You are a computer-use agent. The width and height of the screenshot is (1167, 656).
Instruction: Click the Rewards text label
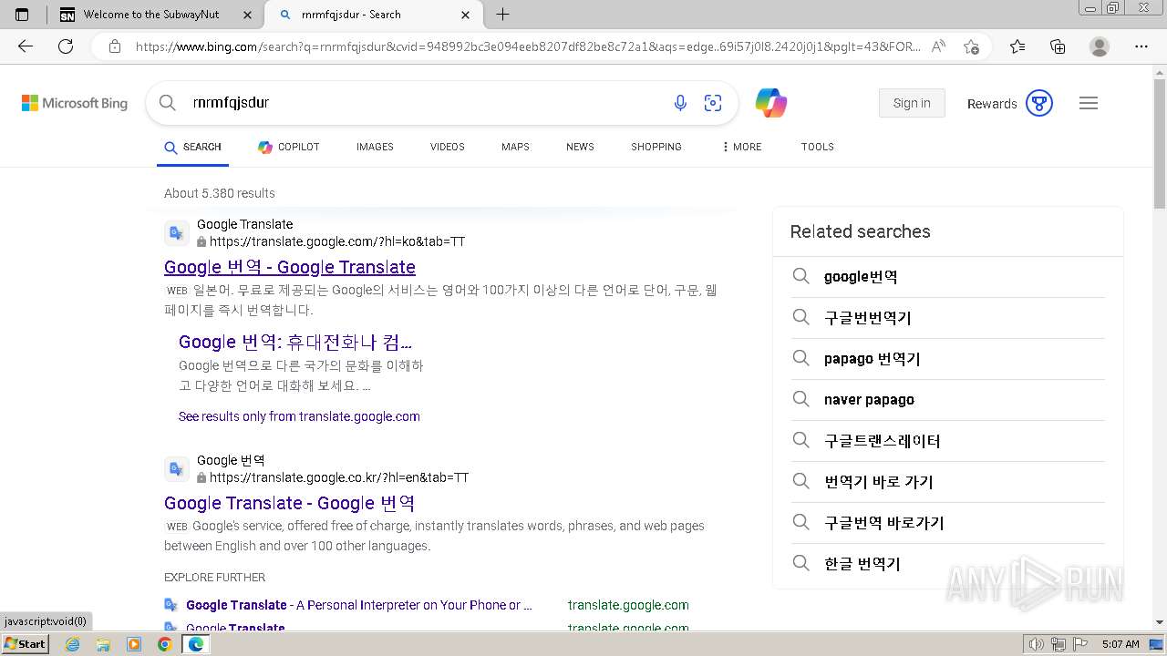[992, 104]
